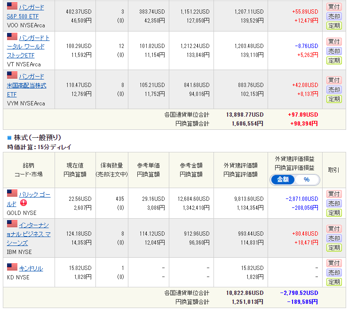348x309 pixels.
Task: Click the -189,585円 total loss
Action: [x=302, y=301]
